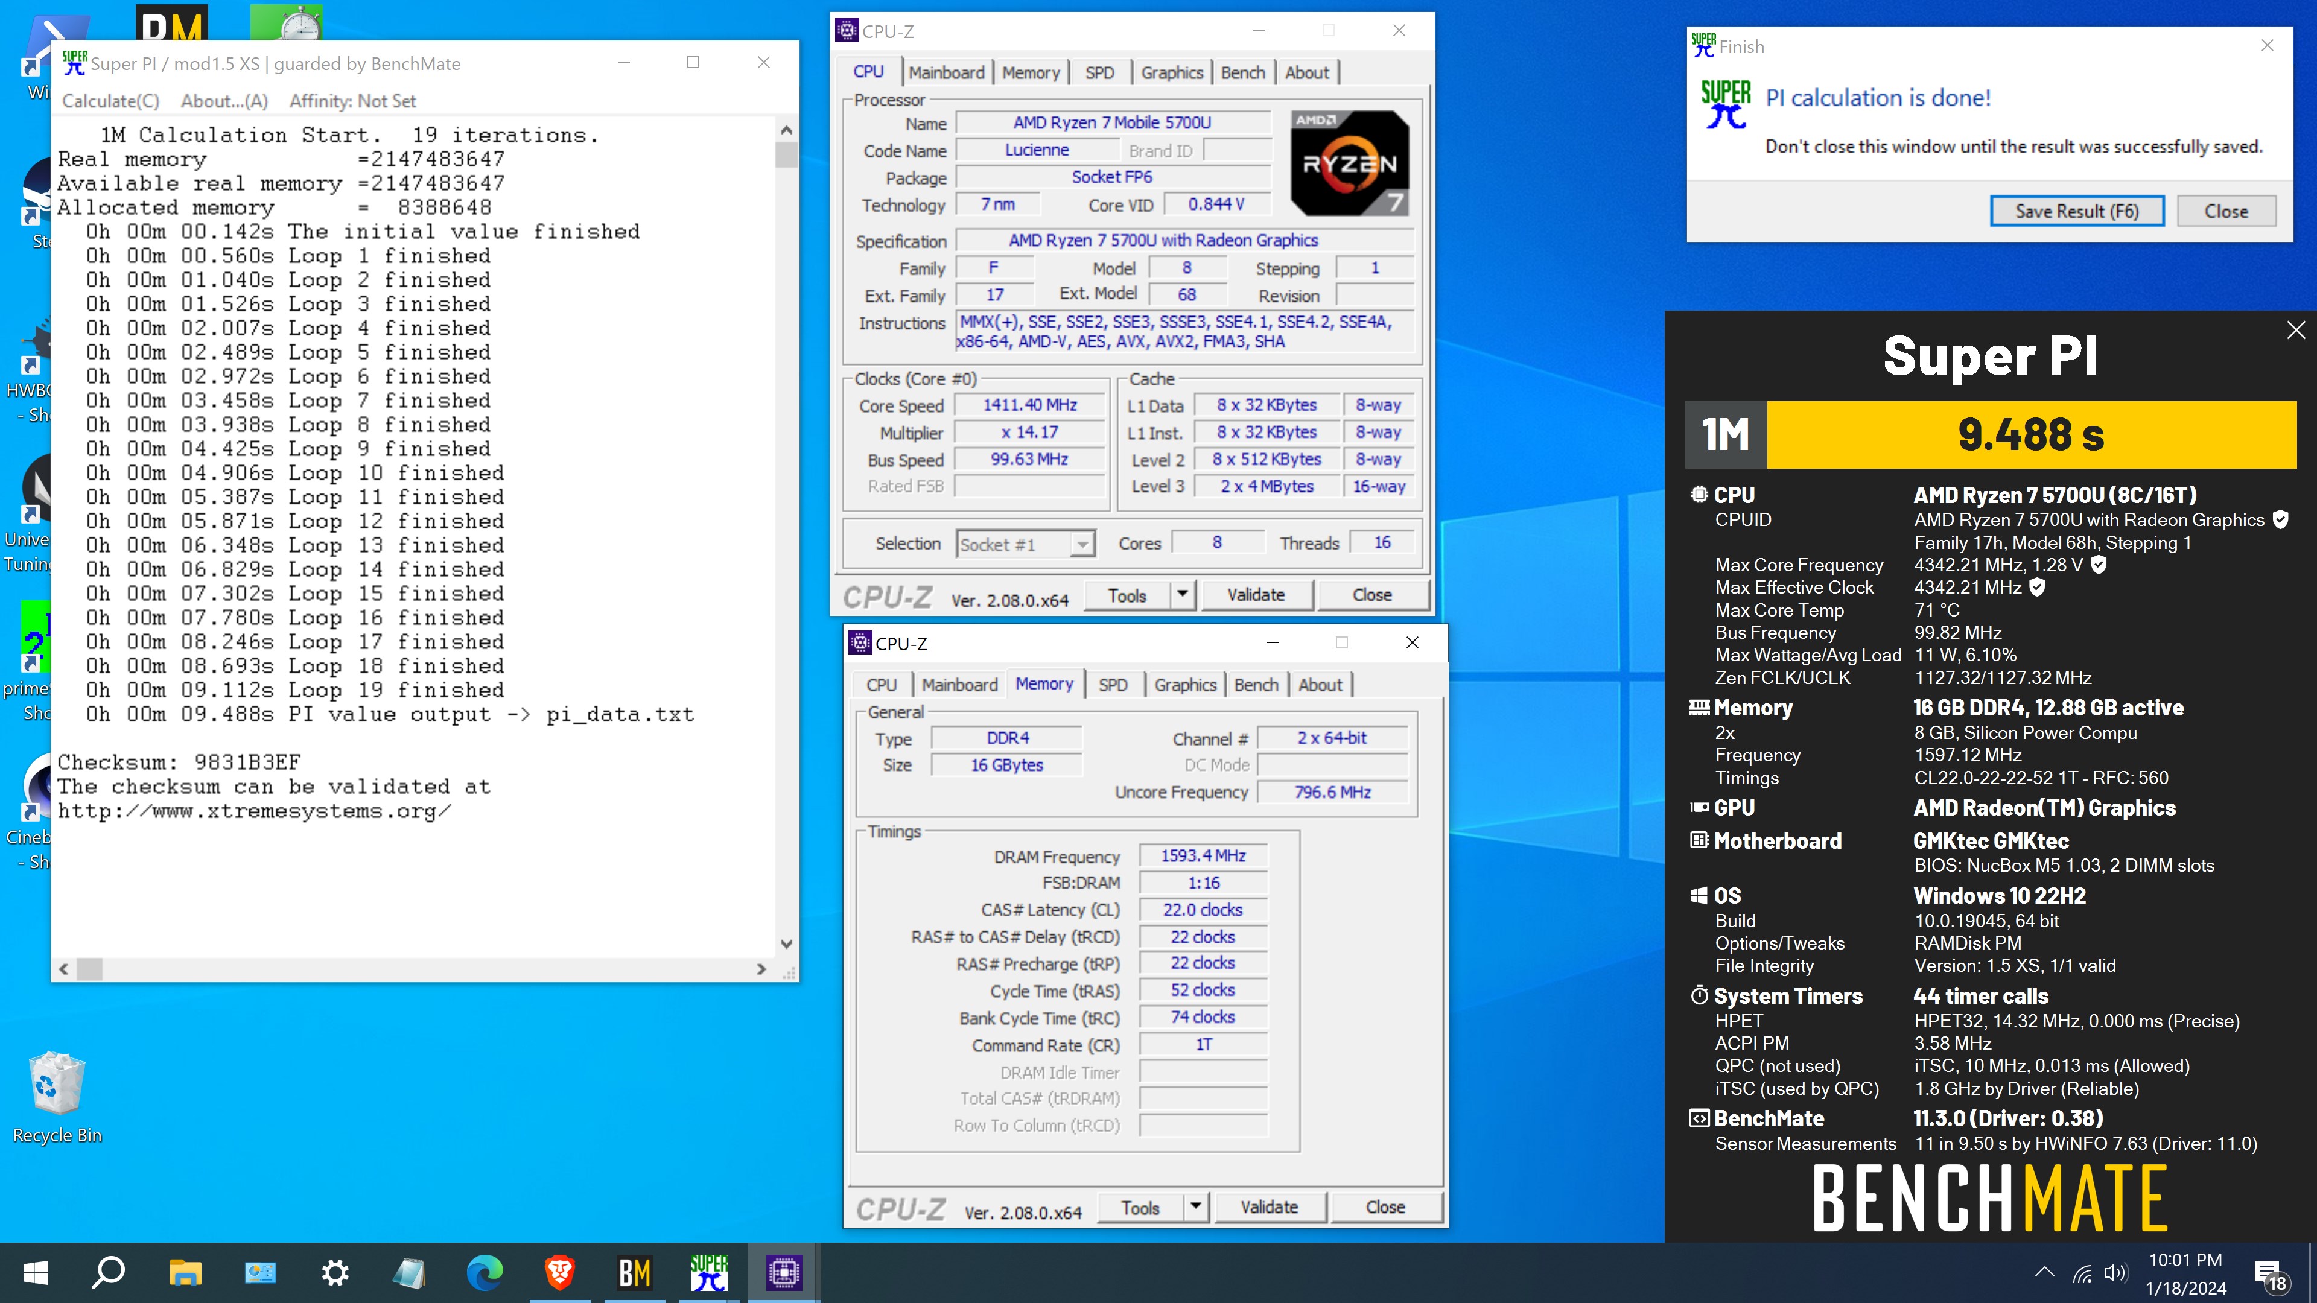Viewport: 2317px width, 1303px height.
Task: Expand Tools dropdown arrow in top CPU-Z
Action: [1183, 594]
